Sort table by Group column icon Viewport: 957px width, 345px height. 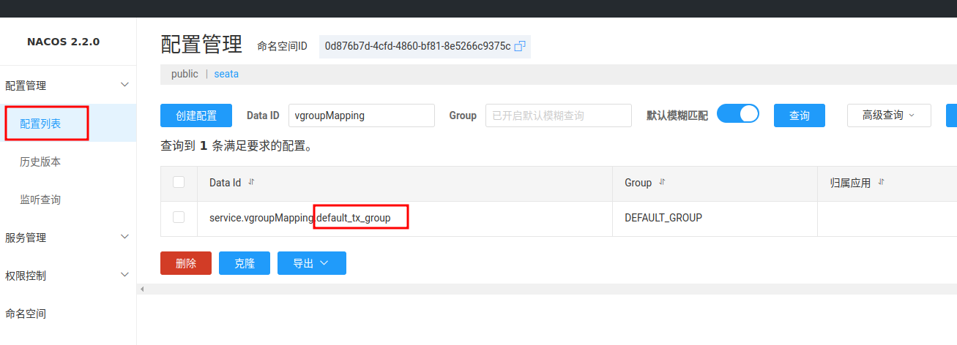663,183
